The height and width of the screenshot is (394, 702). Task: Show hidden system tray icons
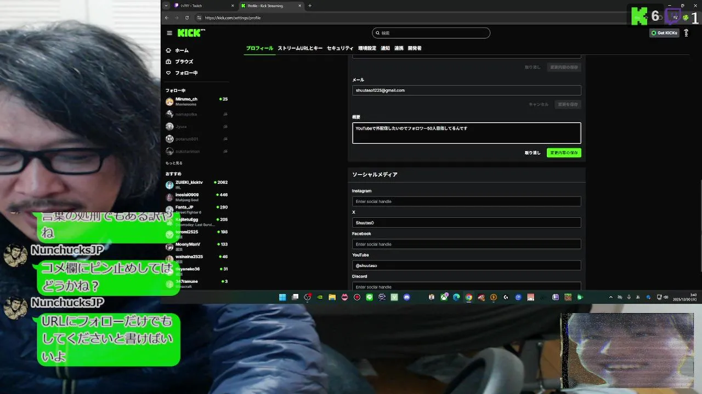[611, 297]
